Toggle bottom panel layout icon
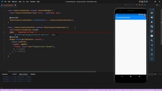162x91 pixels. [x=142, y=2]
